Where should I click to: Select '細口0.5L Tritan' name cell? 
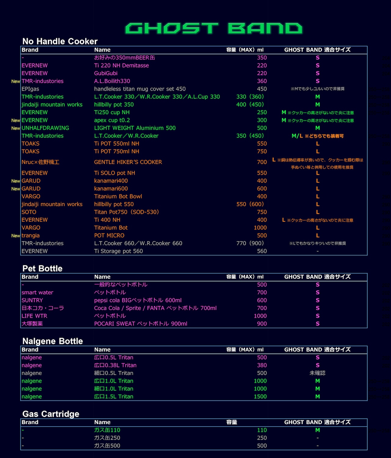pyautogui.click(x=114, y=373)
